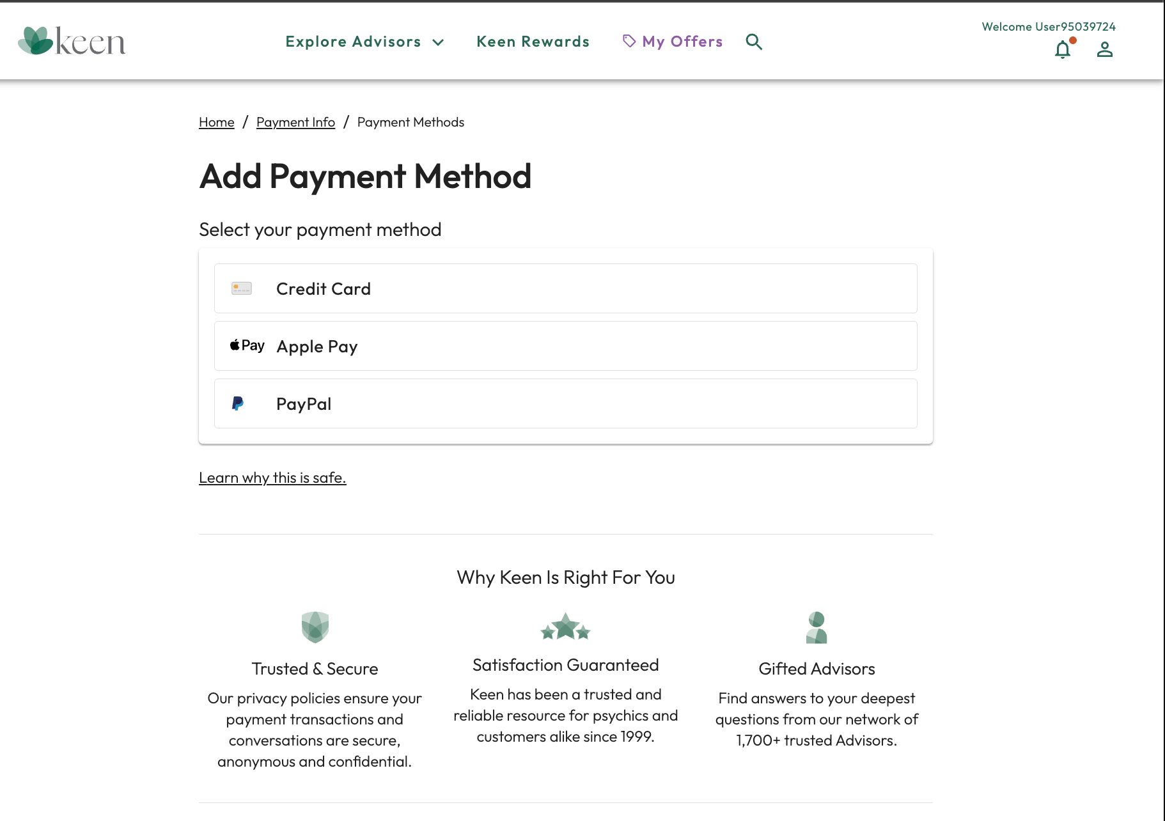Go to Keen Rewards
The height and width of the screenshot is (821, 1165).
coord(533,42)
